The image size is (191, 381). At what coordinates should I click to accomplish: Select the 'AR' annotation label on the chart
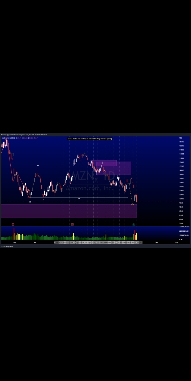coord(38,166)
